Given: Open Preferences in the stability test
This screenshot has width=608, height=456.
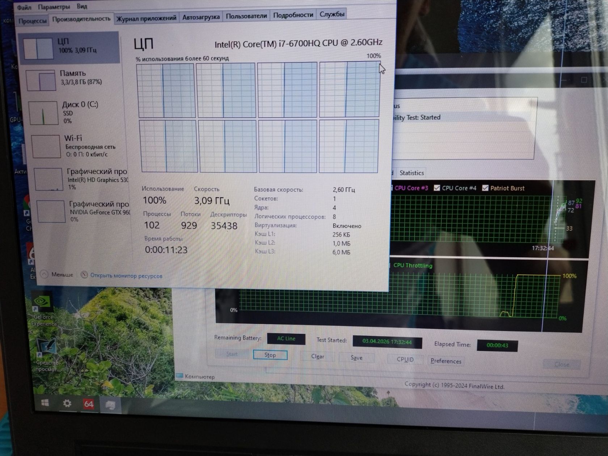Looking at the screenshot, I should 446,361.
